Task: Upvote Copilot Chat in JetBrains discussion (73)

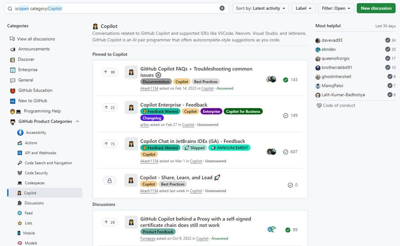Action: tap(110, 144)
